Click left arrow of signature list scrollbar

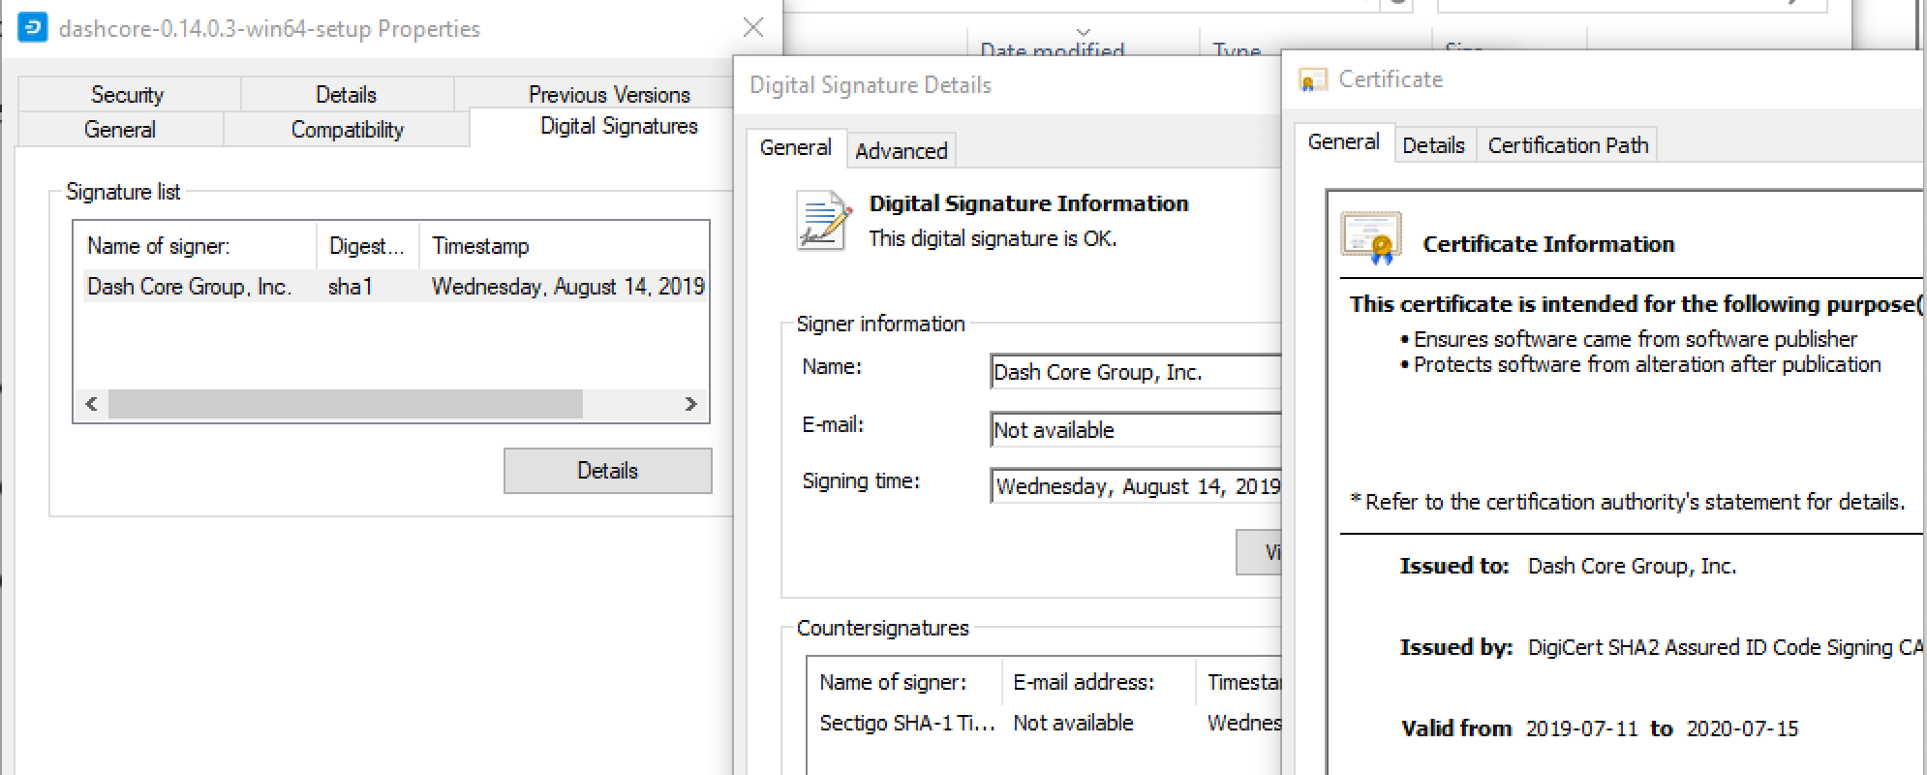tap(91, 404)
